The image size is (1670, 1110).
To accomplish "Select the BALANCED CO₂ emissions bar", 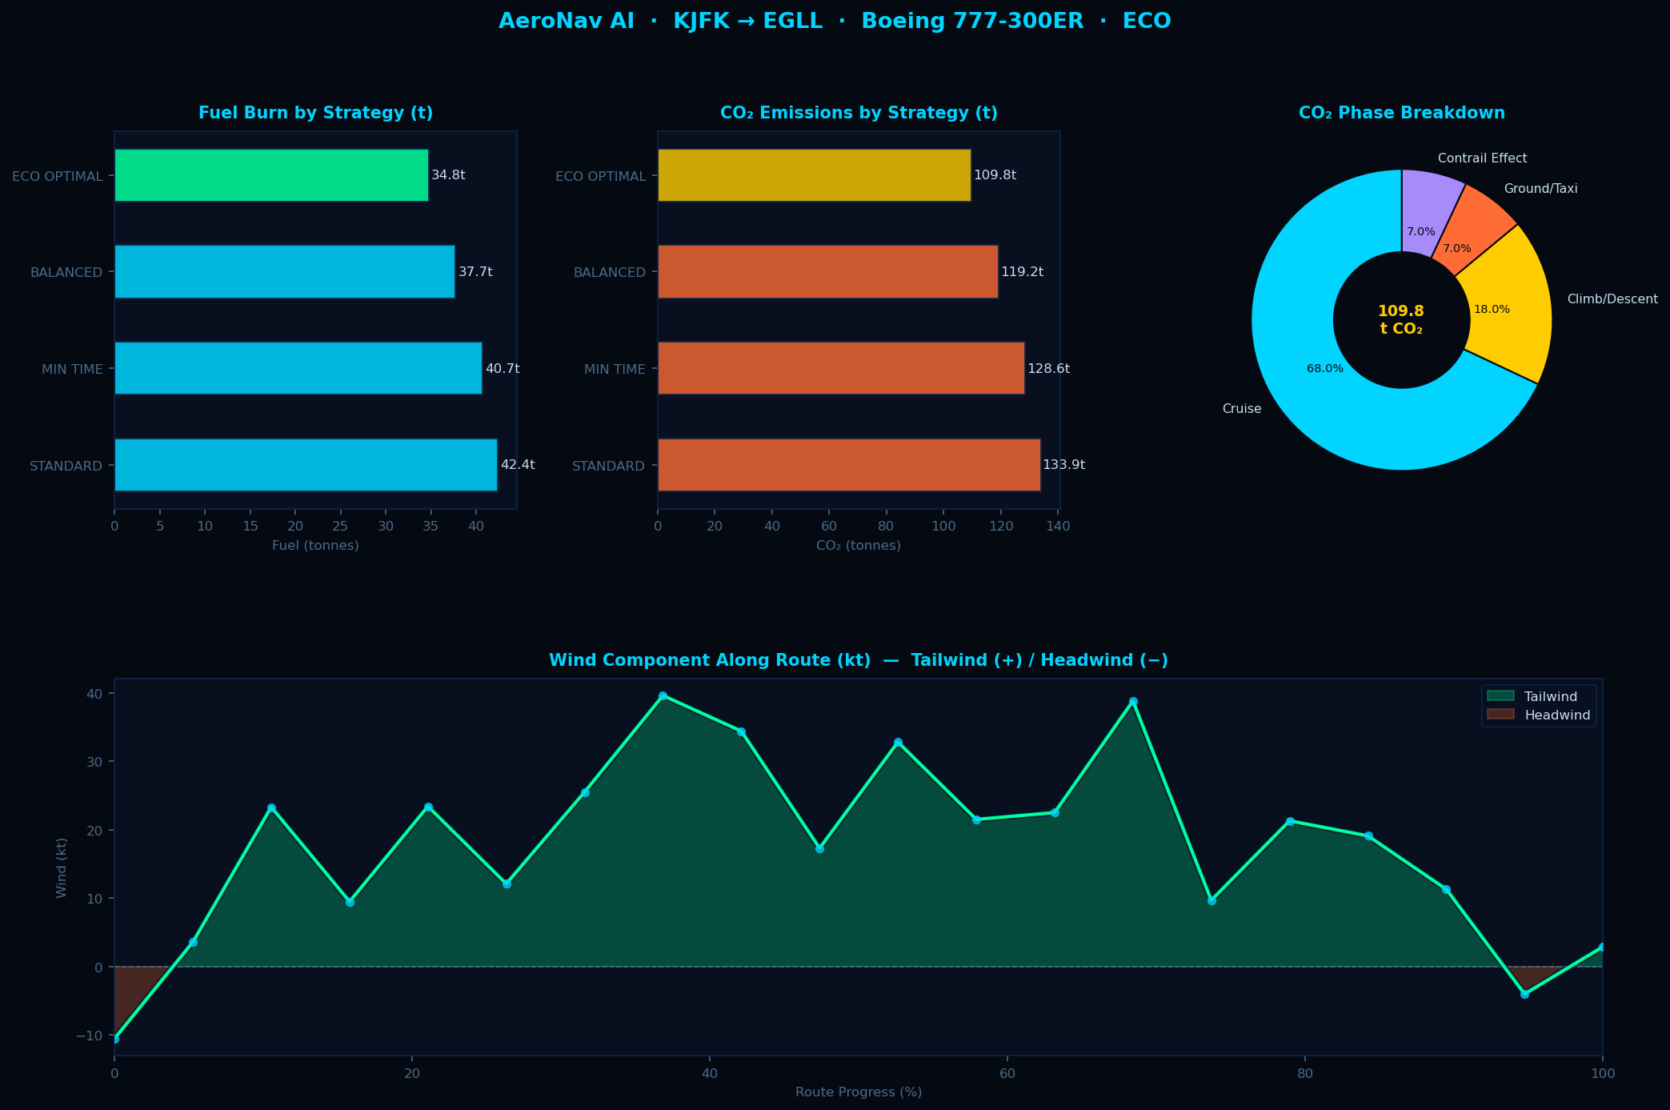I will (x=827, y=272).
